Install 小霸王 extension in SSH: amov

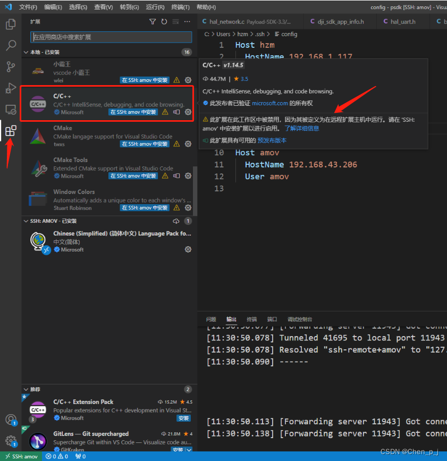click(x=145, y=80)
